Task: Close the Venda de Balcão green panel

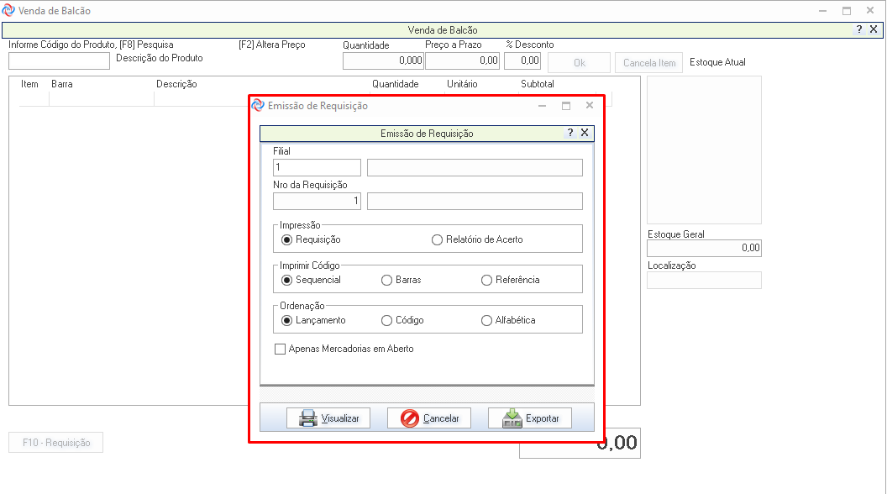Action: [x=874, y=29]
